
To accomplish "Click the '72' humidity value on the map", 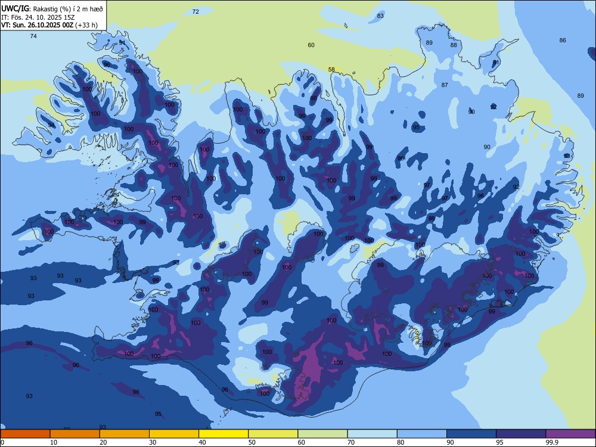I will click(195, 12).
